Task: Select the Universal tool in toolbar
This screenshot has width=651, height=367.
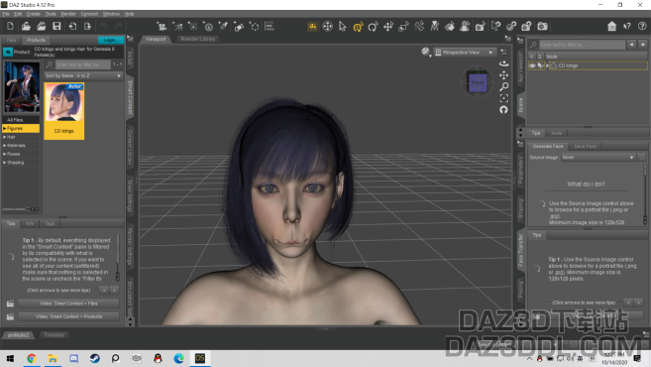Action: (328, 26)
